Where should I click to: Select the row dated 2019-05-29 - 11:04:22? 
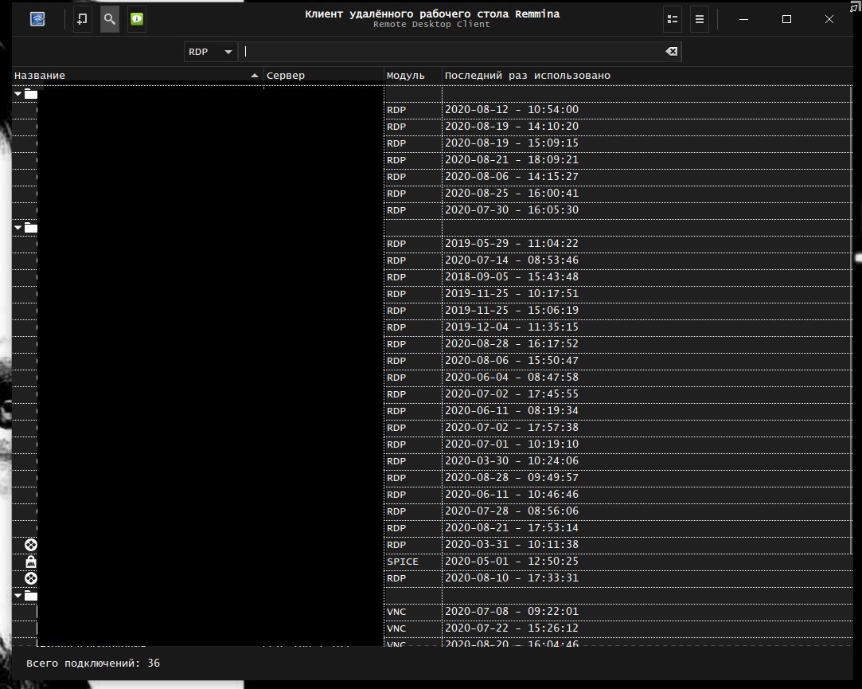[432, 244]
